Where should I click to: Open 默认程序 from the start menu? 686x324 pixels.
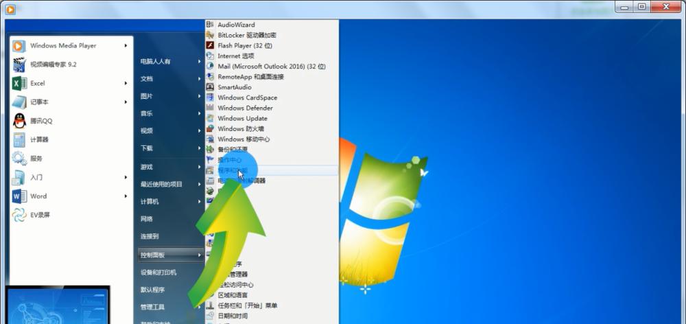(171, 290)
